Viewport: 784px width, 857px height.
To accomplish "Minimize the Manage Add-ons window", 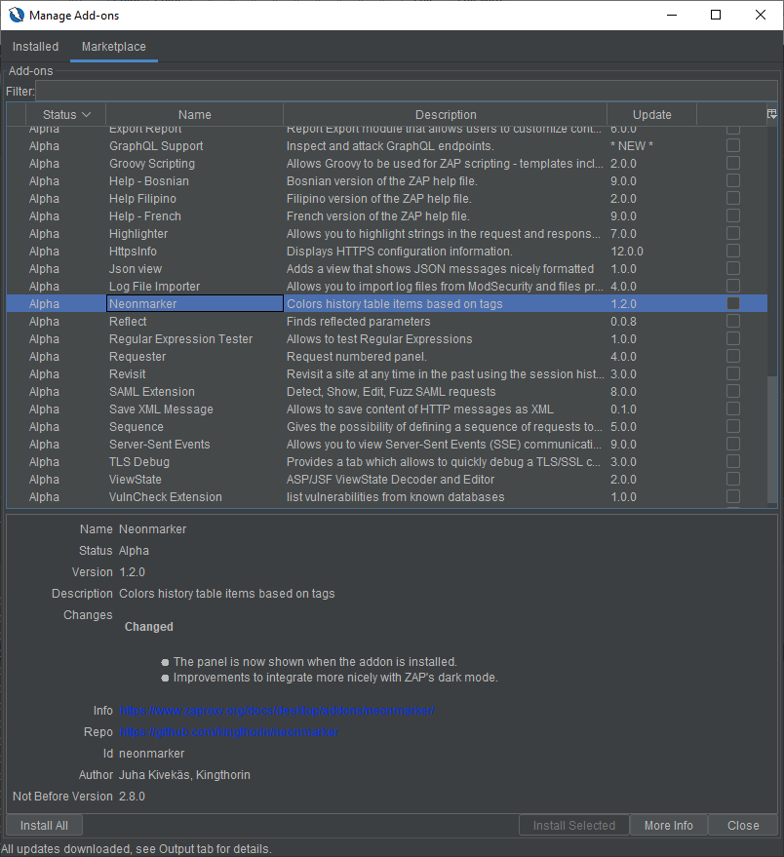I will [671, 16].
